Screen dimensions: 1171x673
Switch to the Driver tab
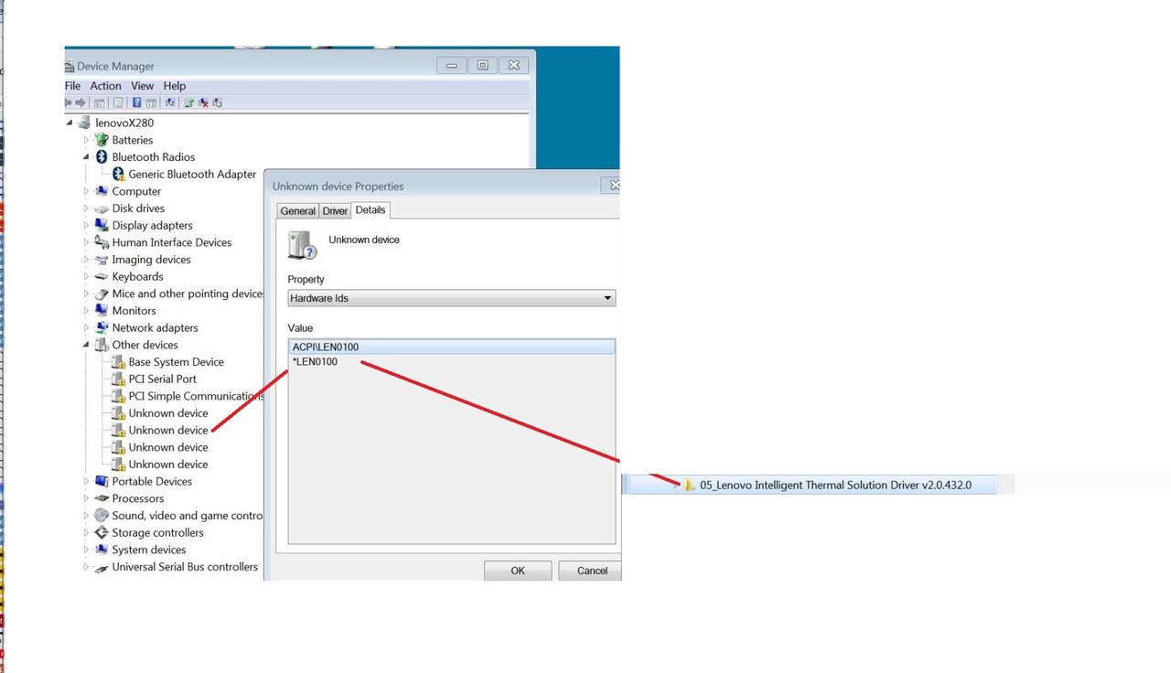335,211
